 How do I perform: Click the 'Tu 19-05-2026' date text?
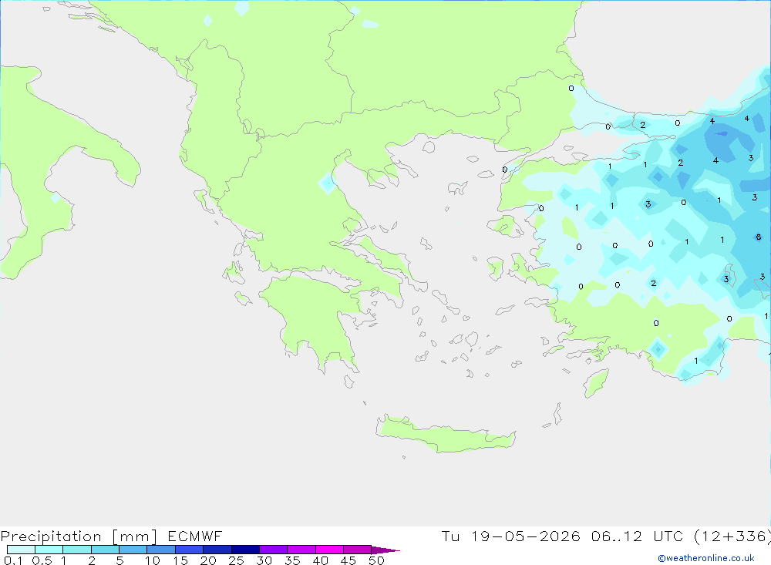click(x=511, y=536)
